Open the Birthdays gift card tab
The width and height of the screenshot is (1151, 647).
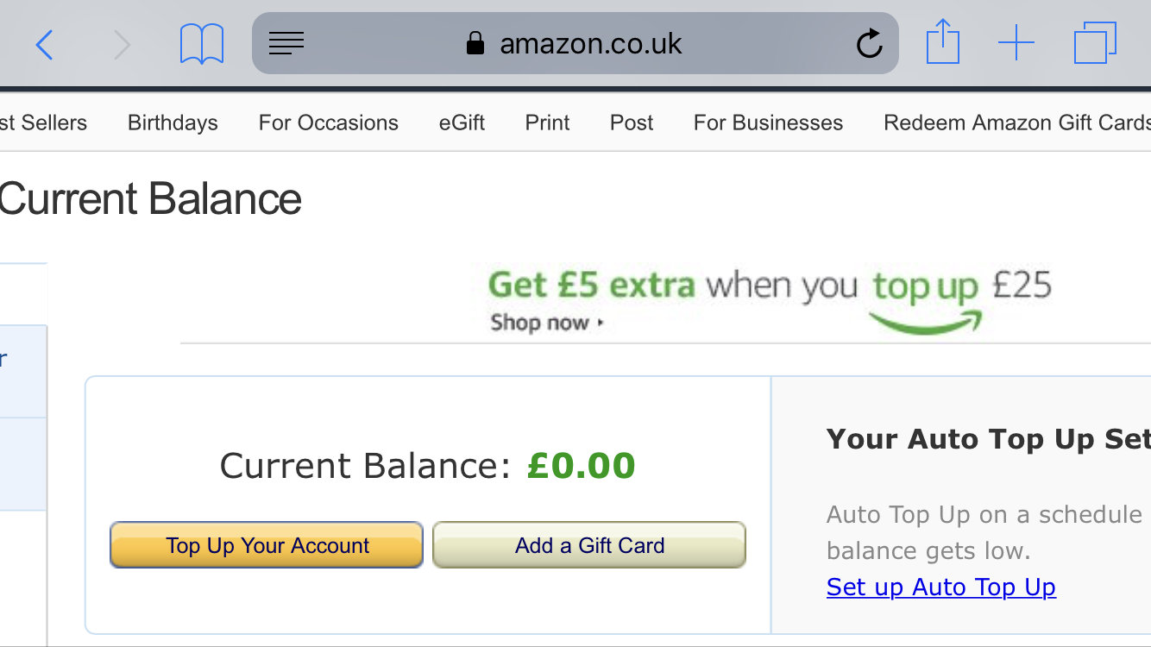[173, 122]
